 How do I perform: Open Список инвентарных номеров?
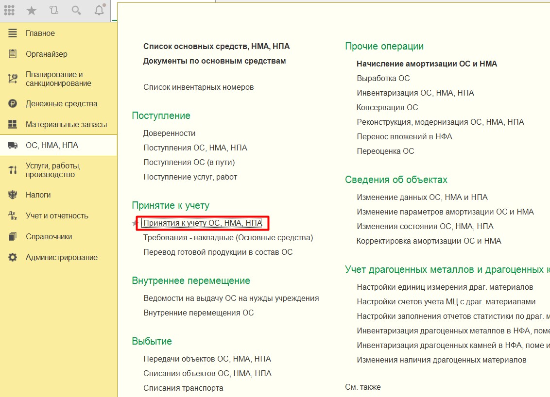199,87
